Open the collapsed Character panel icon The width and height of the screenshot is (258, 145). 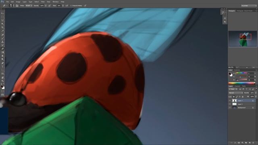(225, 18)
